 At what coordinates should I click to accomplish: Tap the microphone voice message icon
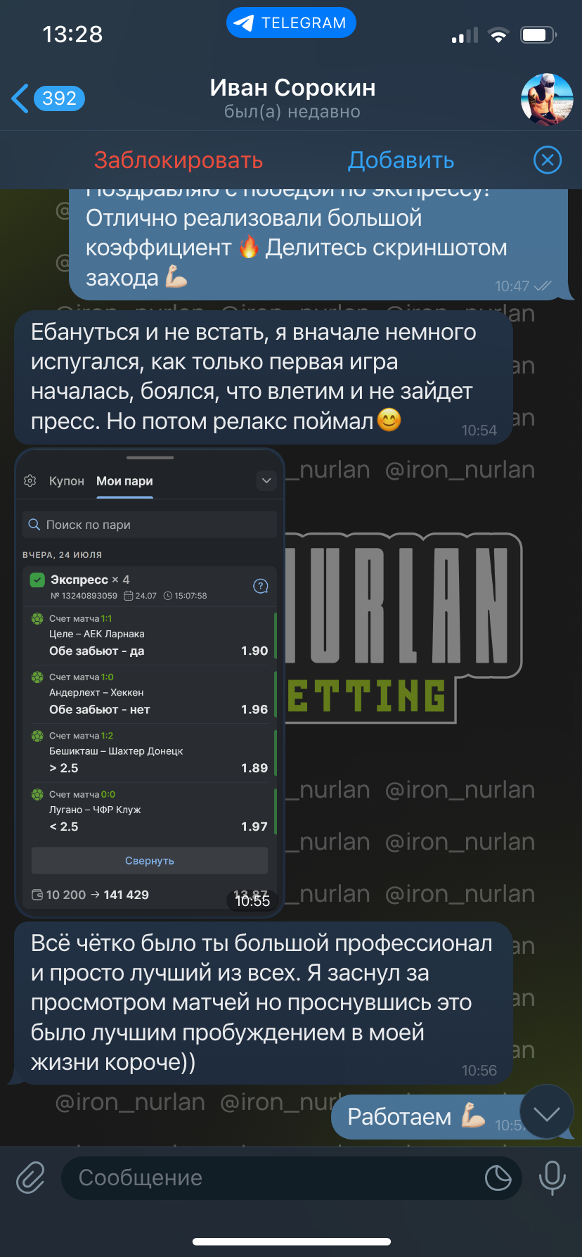click(x=552, y=1177)
